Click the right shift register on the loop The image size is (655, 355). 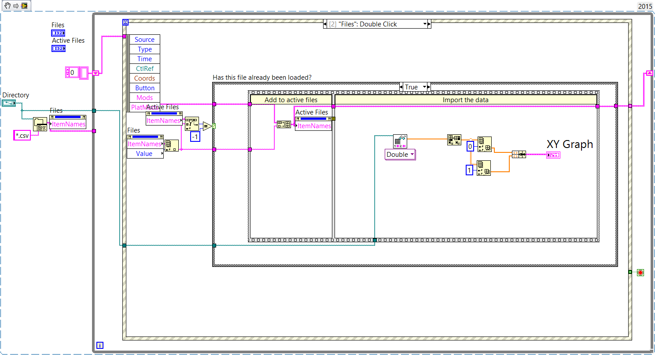point(649,73)
